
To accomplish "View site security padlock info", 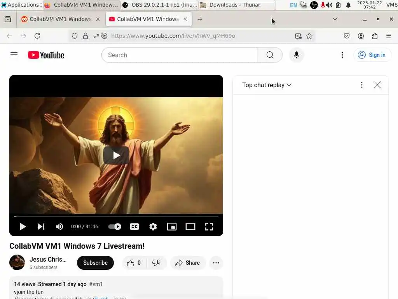I will pyautogui.click(x=86, y=36).
